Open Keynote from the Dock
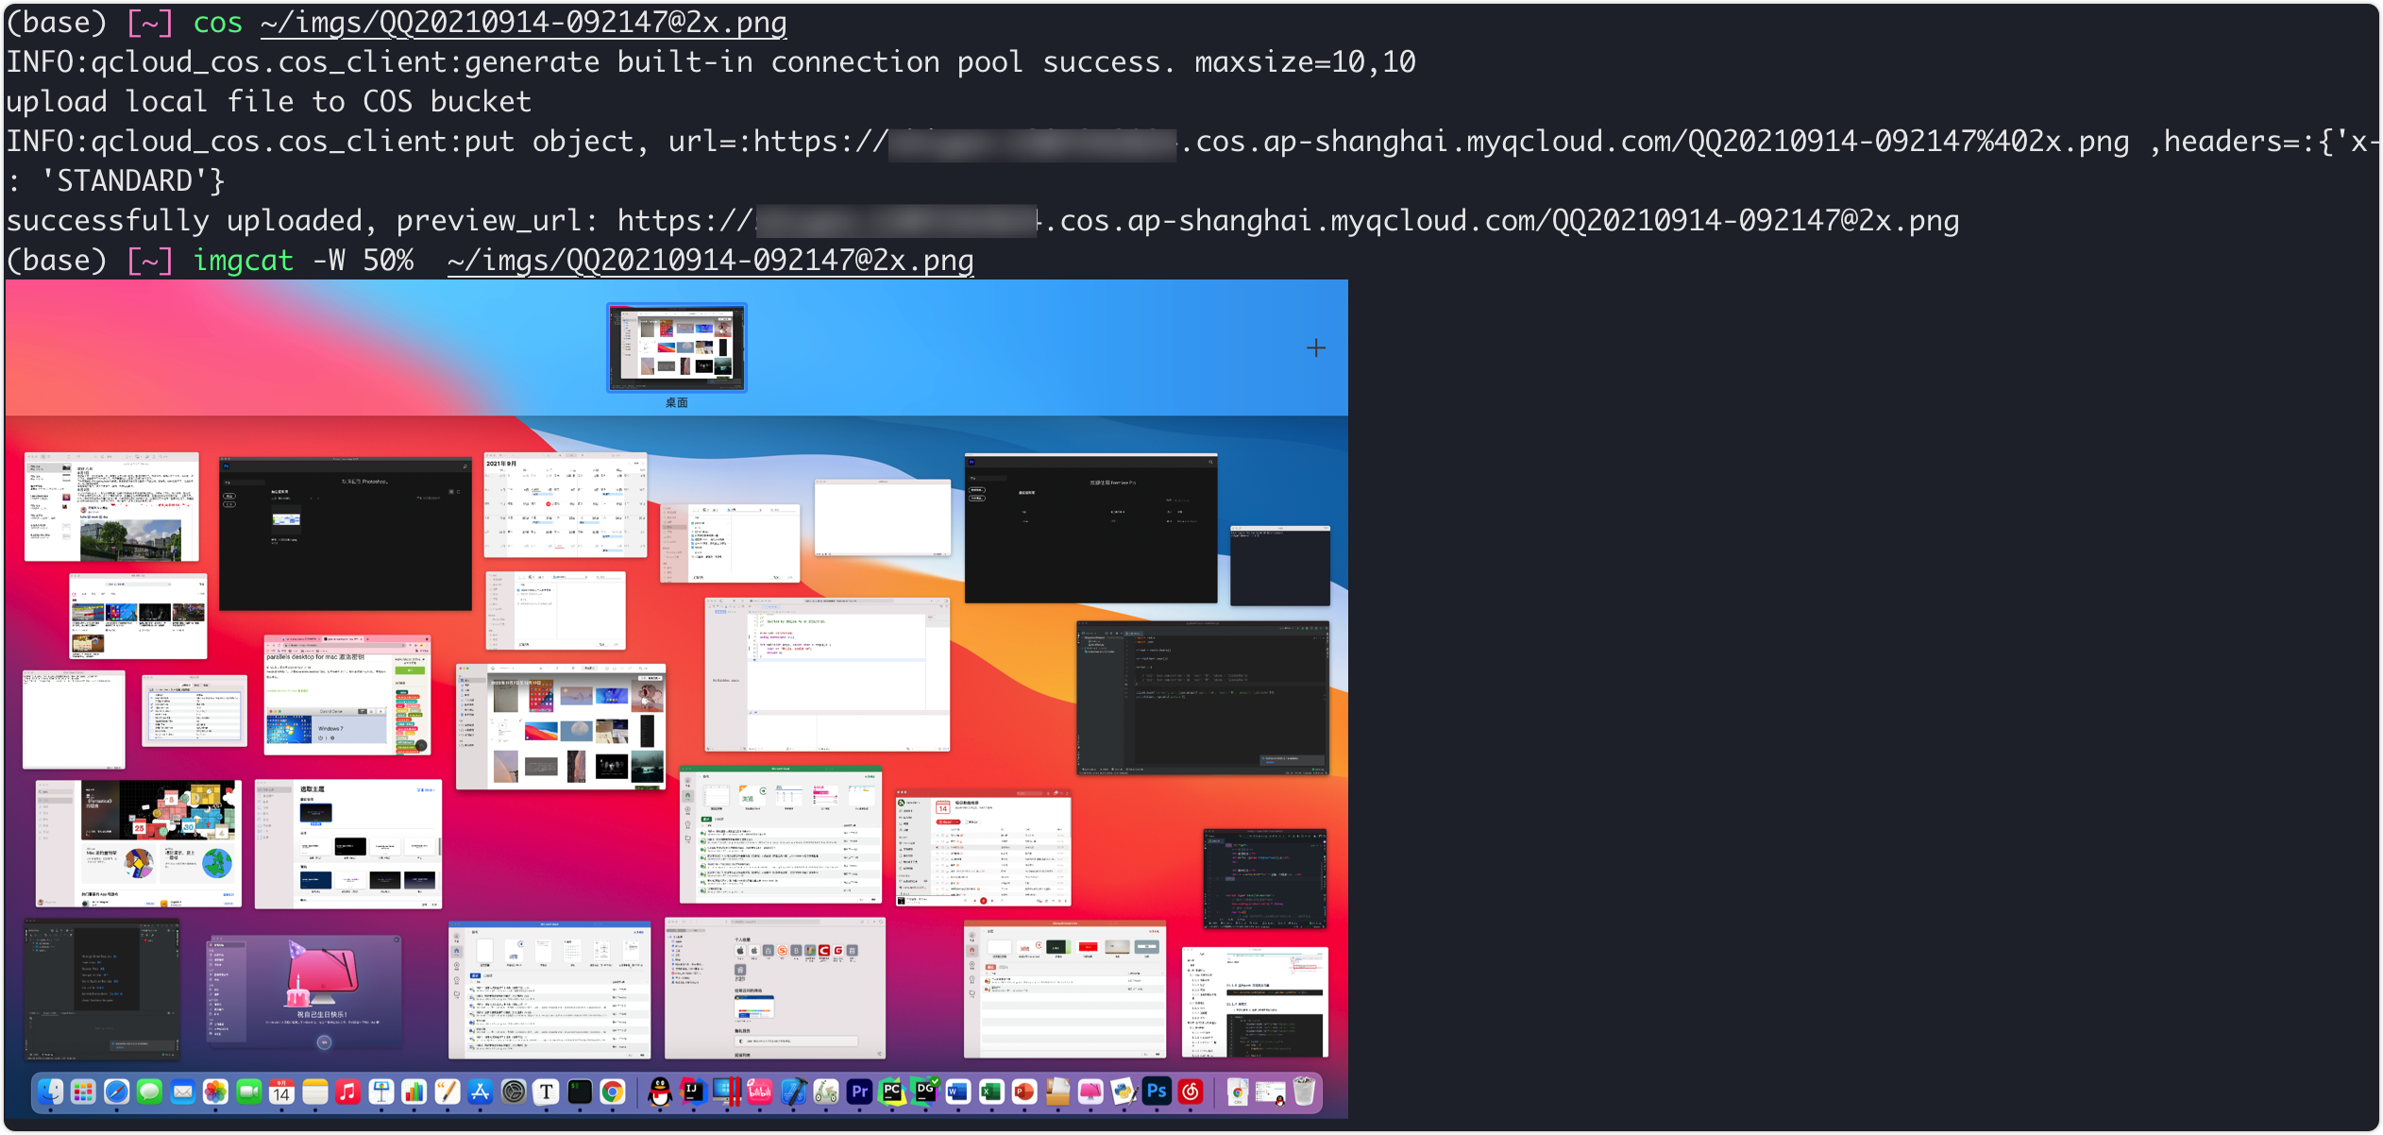2383x1135 pixels. click(x=380, y=1093)
